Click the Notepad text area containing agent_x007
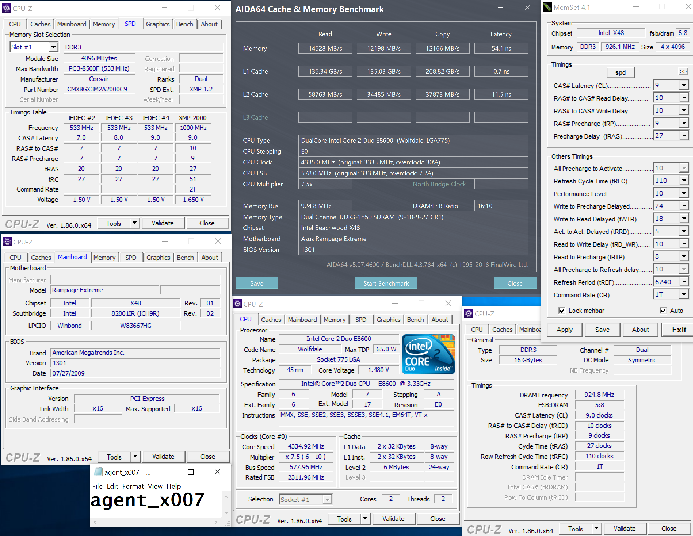 (x=156, y=504)
